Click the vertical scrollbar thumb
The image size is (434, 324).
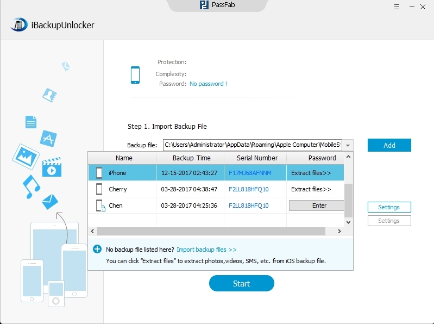pos(349,201)
